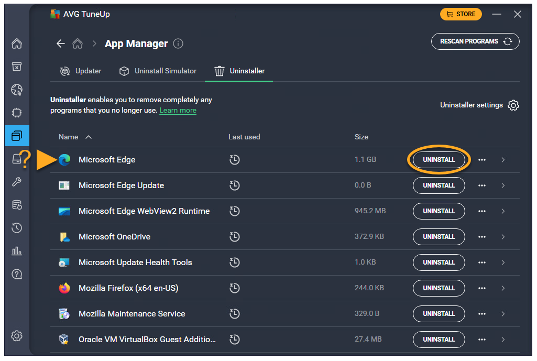Open the help question mark sidebar icon
Viewport: 537px width, 361px height.
(x=17, y=274)
